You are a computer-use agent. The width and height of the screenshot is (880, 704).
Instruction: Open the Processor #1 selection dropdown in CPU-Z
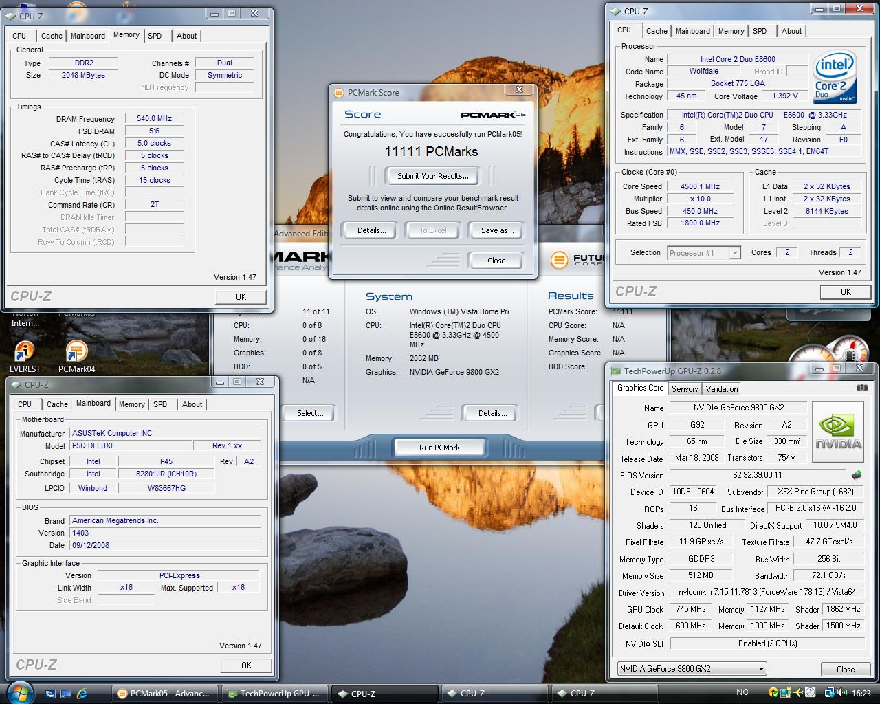tap(704, 253)
